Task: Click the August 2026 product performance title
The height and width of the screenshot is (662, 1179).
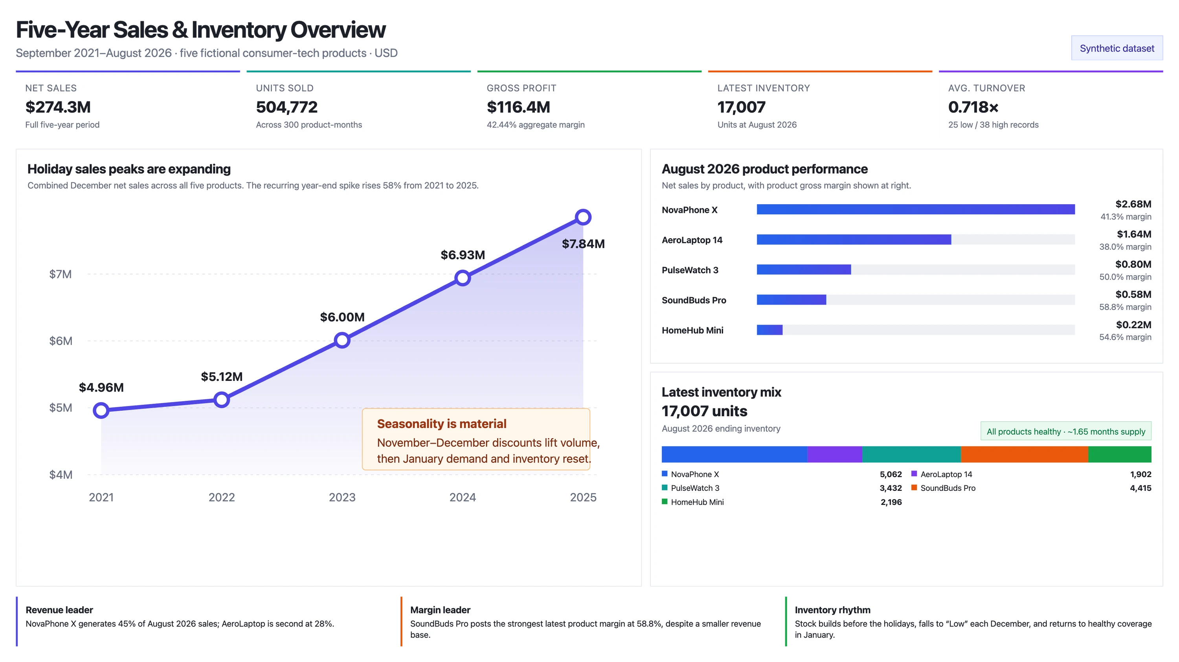Action: coord(765,169)
